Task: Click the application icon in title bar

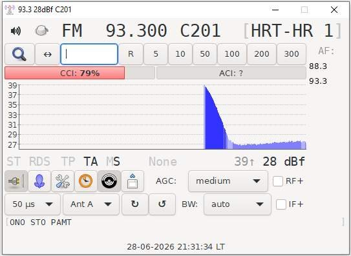Action: point(10,10)
